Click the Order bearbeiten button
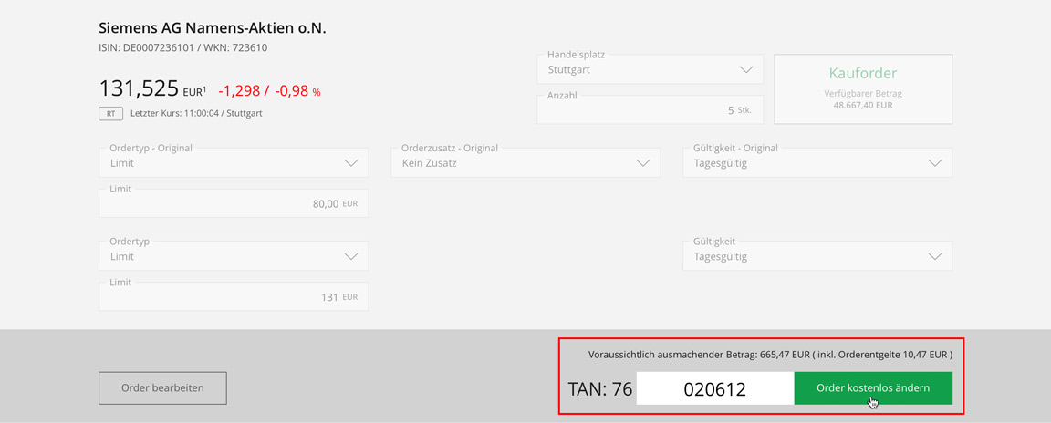The height and width of the screenshot is (423, 1051). pos(163,388)
